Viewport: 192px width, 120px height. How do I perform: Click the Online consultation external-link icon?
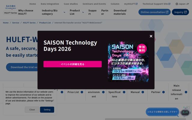(167, 12)
